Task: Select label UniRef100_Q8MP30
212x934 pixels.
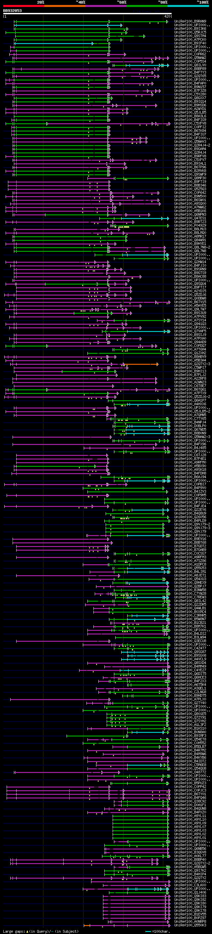Action: pyautogui.click(x=190, y=178)
